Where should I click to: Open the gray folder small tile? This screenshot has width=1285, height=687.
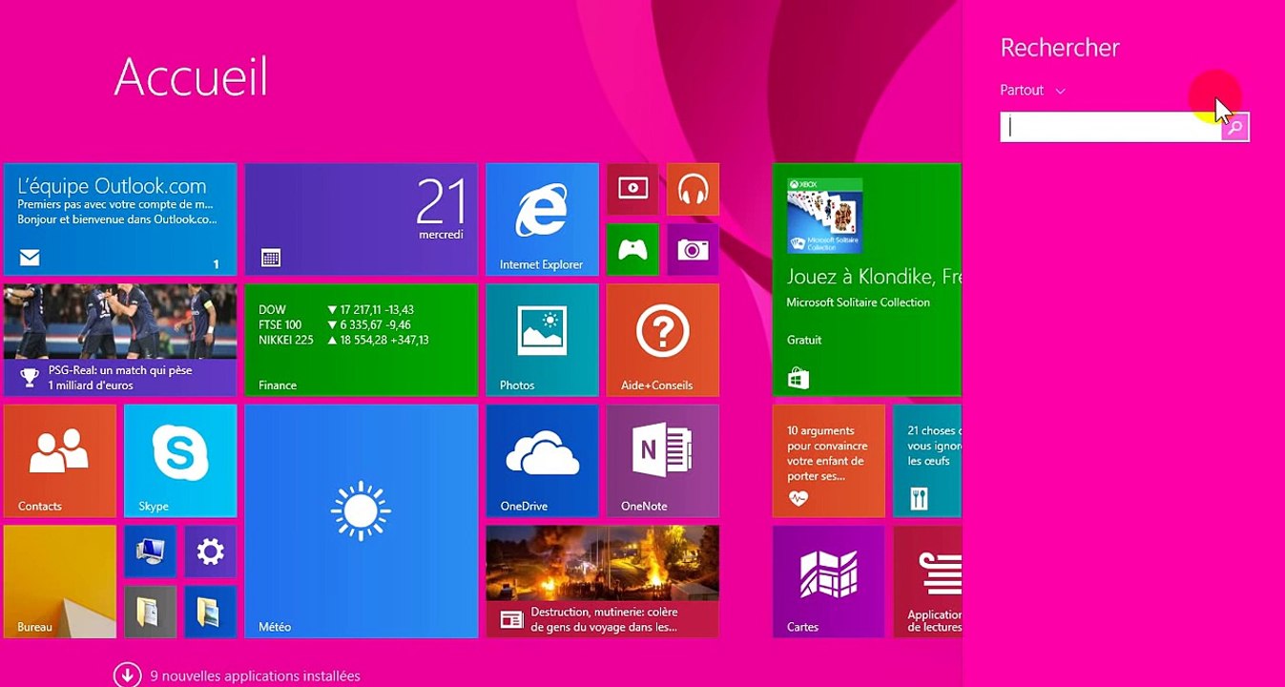(150, 612)
